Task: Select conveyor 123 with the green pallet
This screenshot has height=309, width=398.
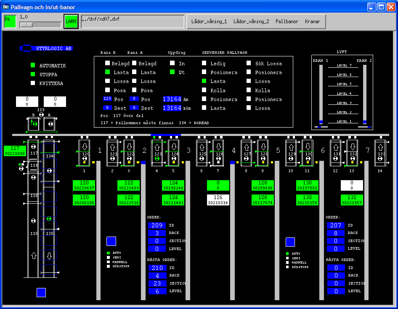Action: pyautogui.click(x=157, y=153)
